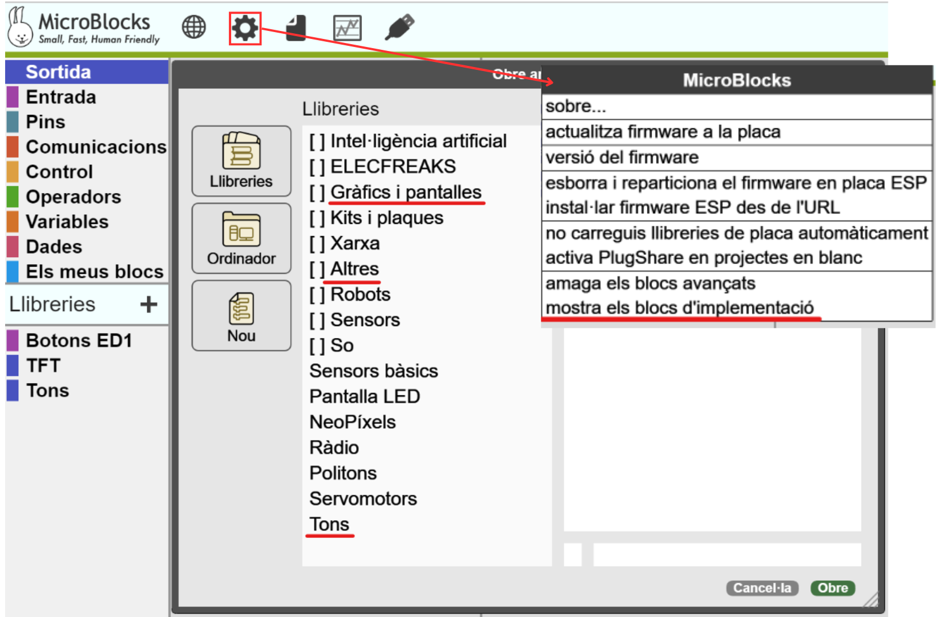Expand the Kits i plaques folder
Image resolution: width=940 pixels, height=617 pixels.
[387, 218]
